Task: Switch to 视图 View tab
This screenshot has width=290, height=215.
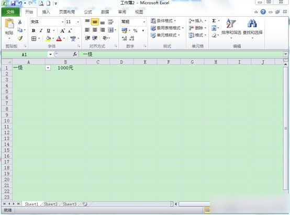Action: (x=139, y=12)
